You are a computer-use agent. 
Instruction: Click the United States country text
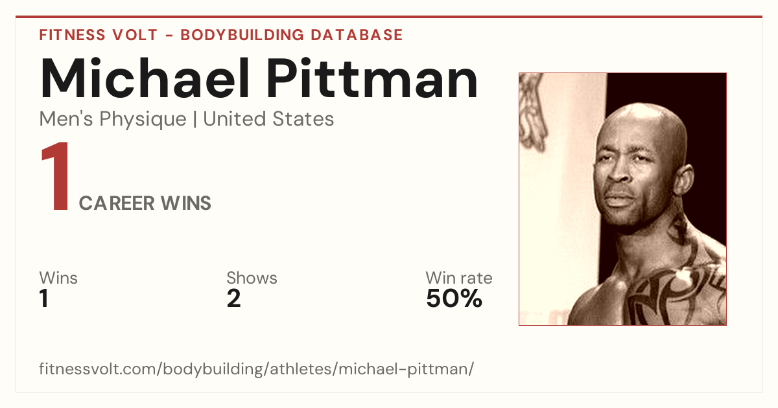click(x=268, y=119)
